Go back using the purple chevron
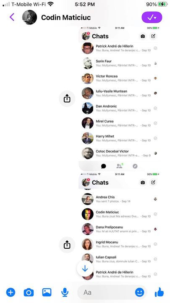Screen dimensions: 170x303 click(12, 17)
